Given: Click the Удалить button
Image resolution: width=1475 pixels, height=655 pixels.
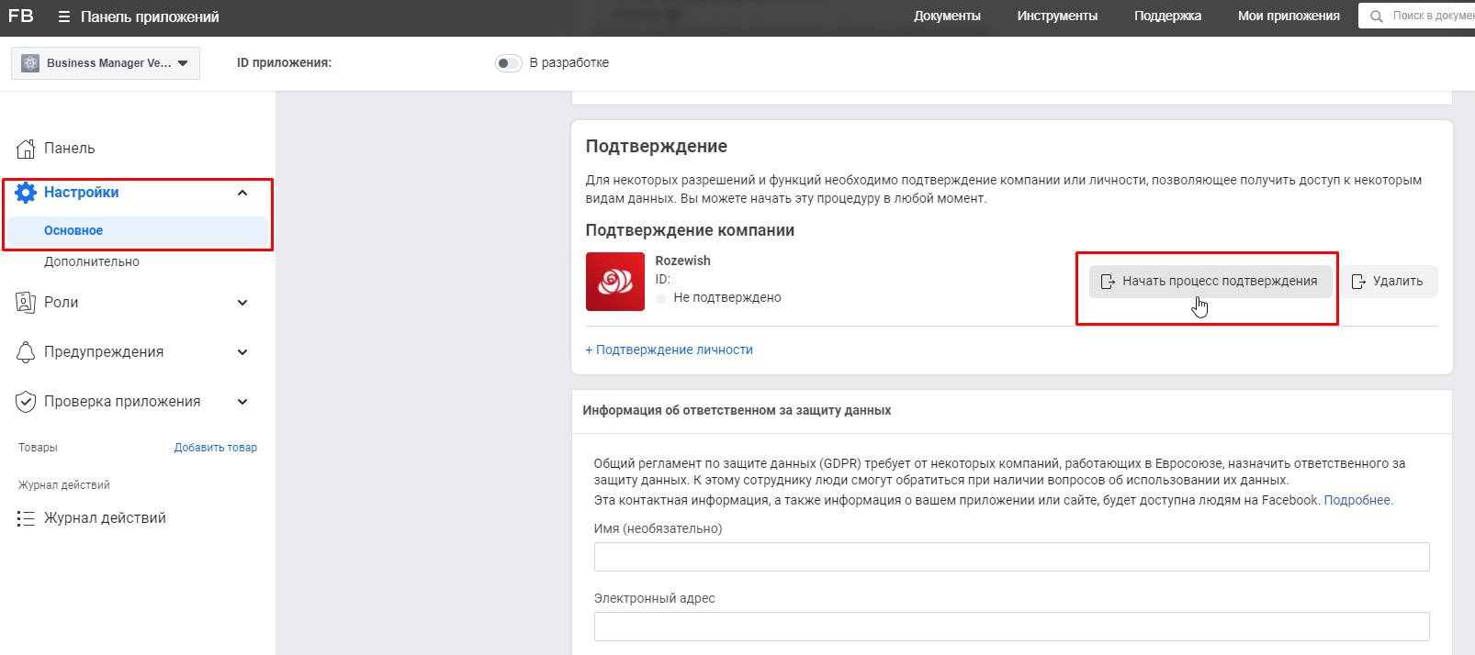Looking at the screenshot, I should click(x=1388, y=282).
